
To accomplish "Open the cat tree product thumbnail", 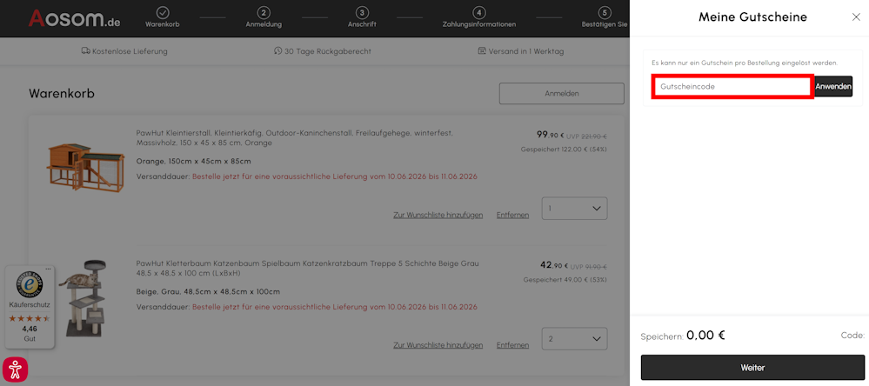I will click(84, 298).
